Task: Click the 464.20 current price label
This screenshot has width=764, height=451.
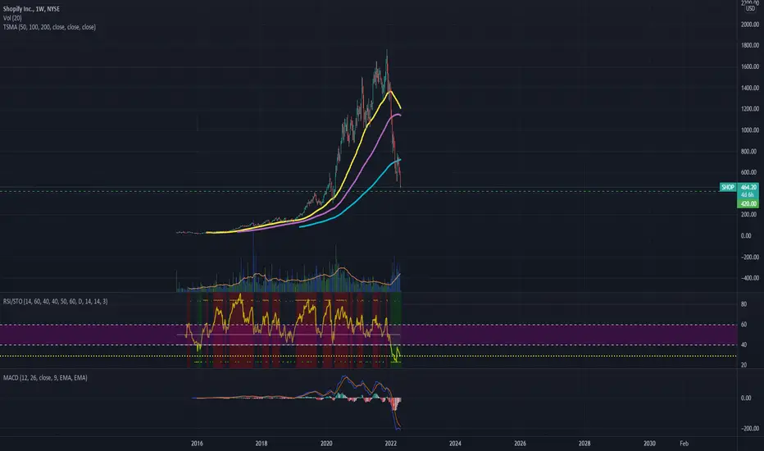Action: [x=748, y=187]
